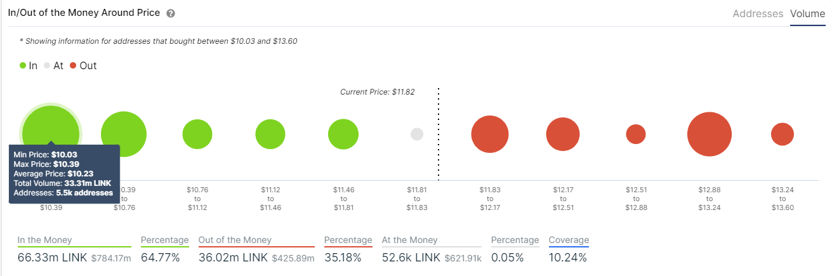Select the $11.83 to $12.17 red bubble
This screenshot has width=832, height=276.
coord(490,134)
